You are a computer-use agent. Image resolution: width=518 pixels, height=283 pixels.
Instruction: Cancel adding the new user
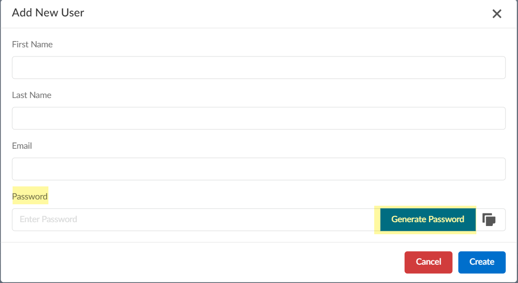point(428,262)
